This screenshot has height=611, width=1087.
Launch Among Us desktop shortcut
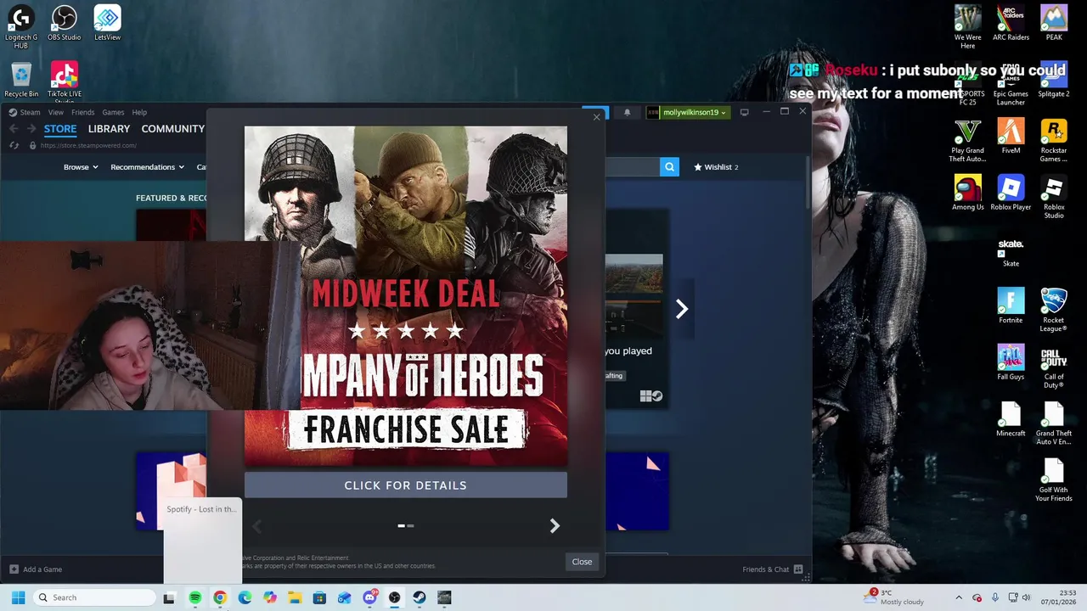click(967, 193)
